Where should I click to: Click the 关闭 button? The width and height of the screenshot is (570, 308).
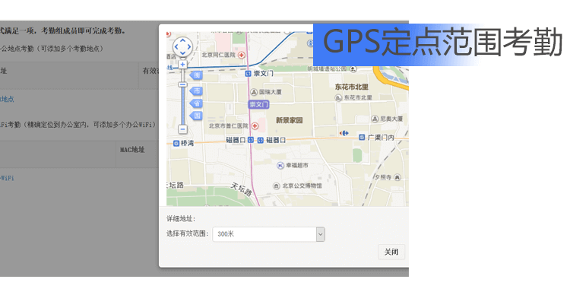coord(391,252)
